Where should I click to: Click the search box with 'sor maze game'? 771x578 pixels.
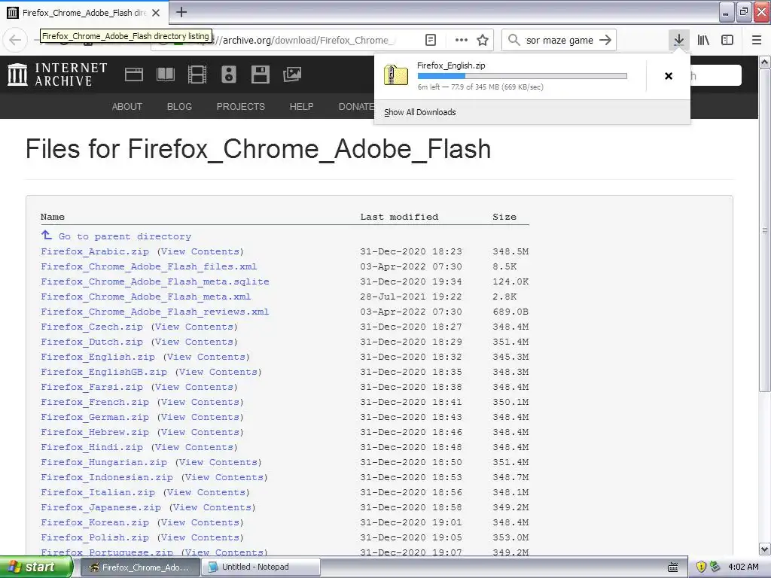(559, 40)
